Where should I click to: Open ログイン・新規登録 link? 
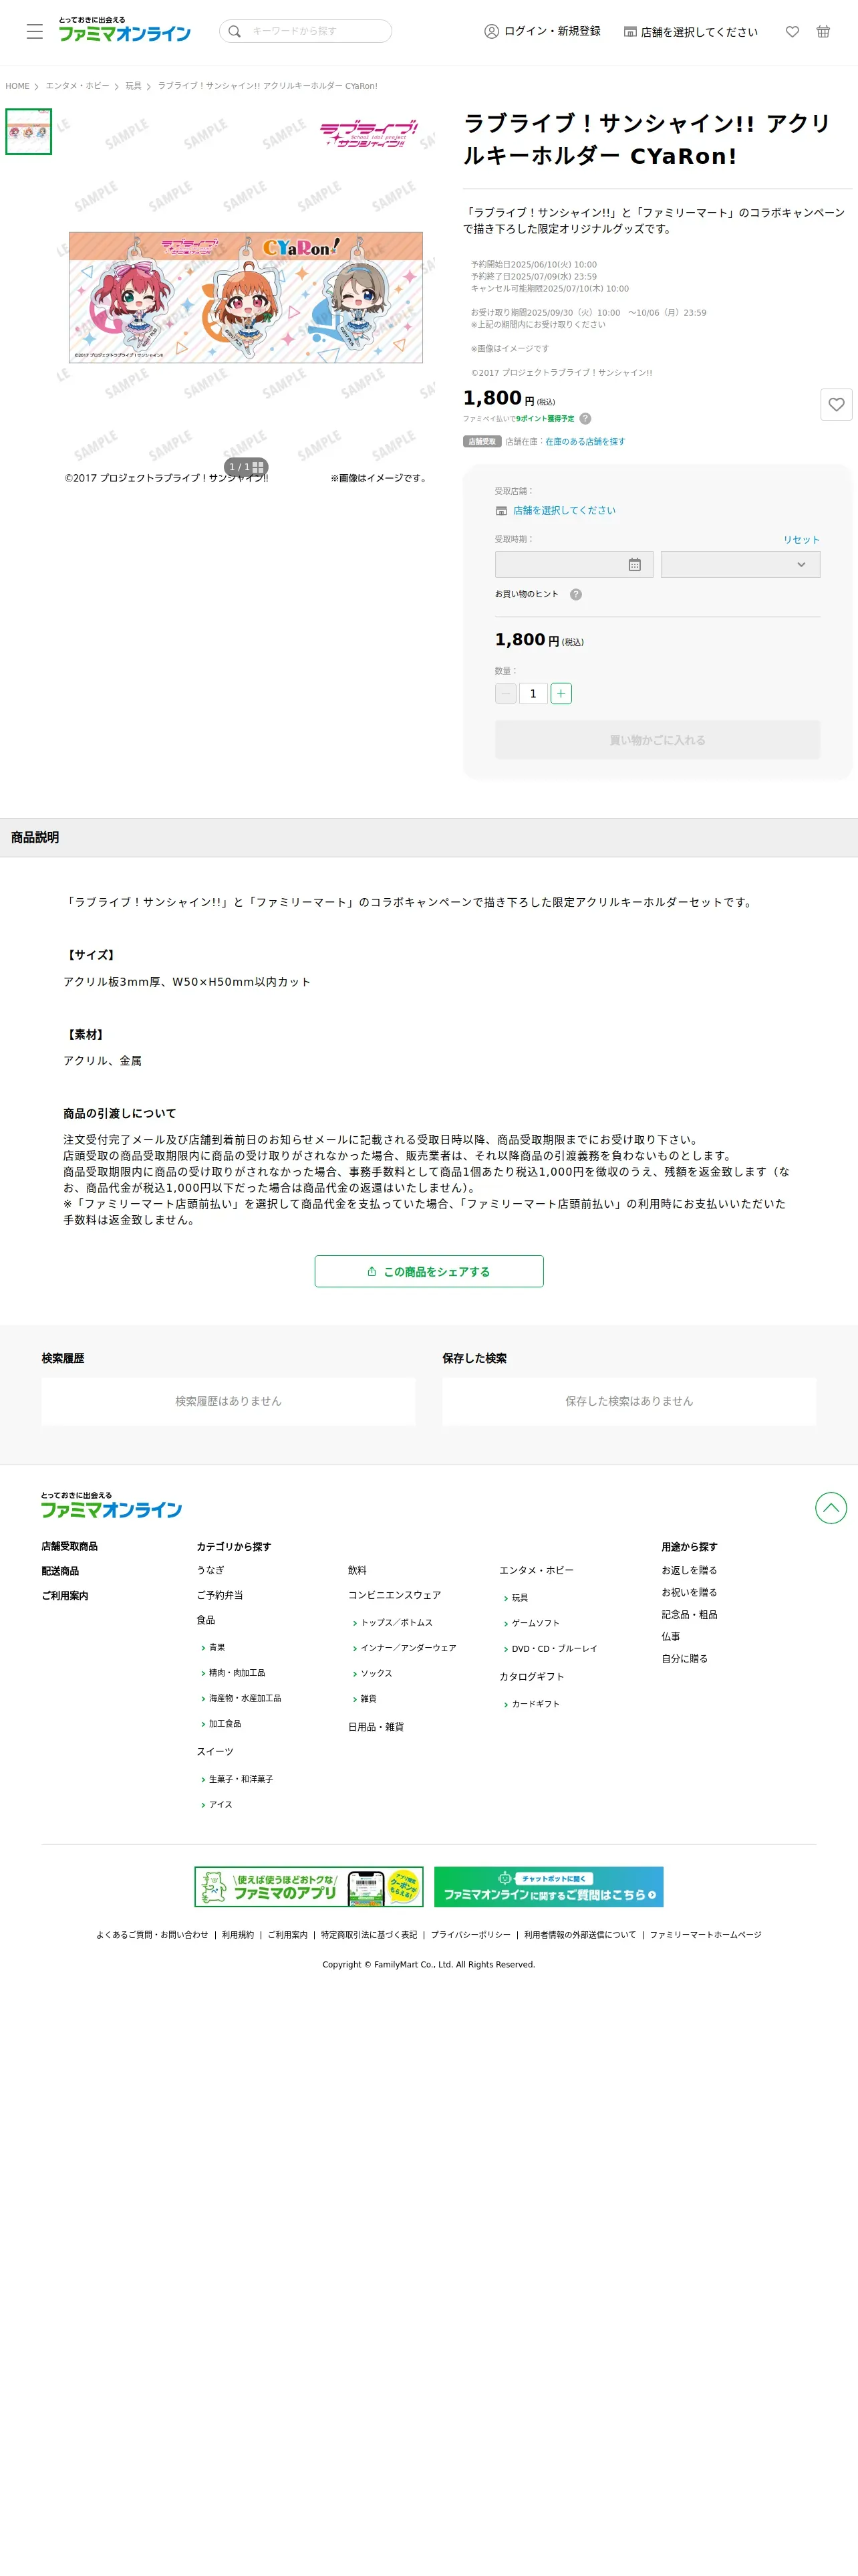pyautogui.click(x=543, y=31)
